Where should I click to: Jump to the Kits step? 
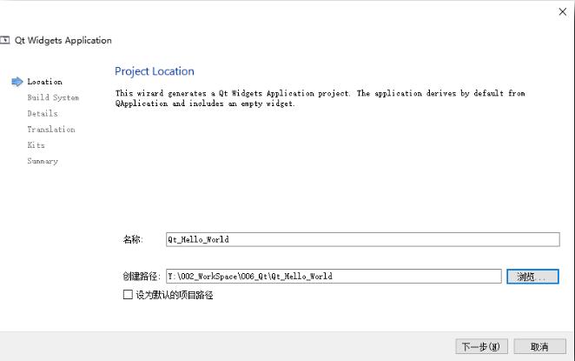click(x=36, y=145)
